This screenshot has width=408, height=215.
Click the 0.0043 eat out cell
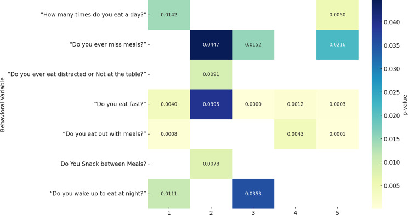point(296,134)
